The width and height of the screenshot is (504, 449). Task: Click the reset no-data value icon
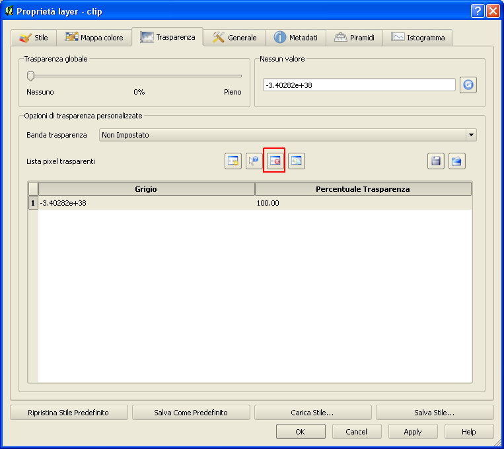click(x=468, y=85)
